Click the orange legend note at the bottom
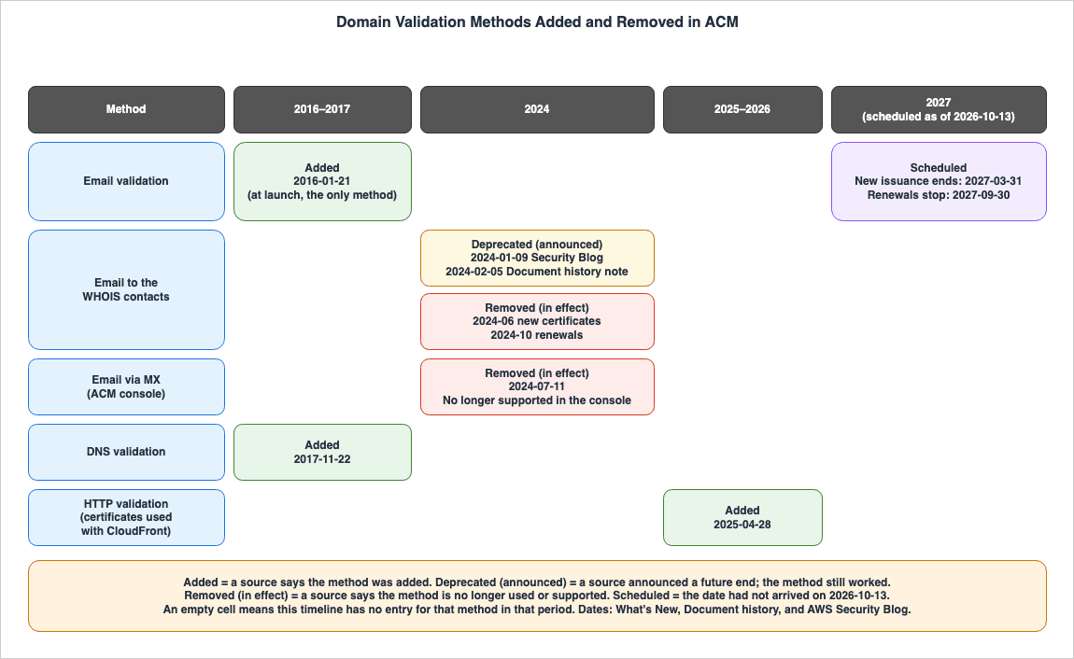This screenshot has width=1074, height=659. pyautogui.click(x=537, y=596)
